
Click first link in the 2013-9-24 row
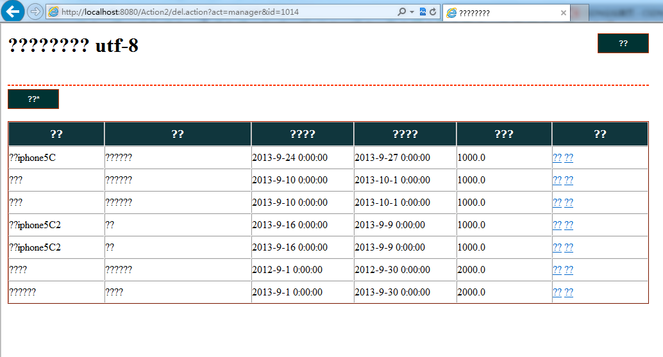click(x=557, y=158)
